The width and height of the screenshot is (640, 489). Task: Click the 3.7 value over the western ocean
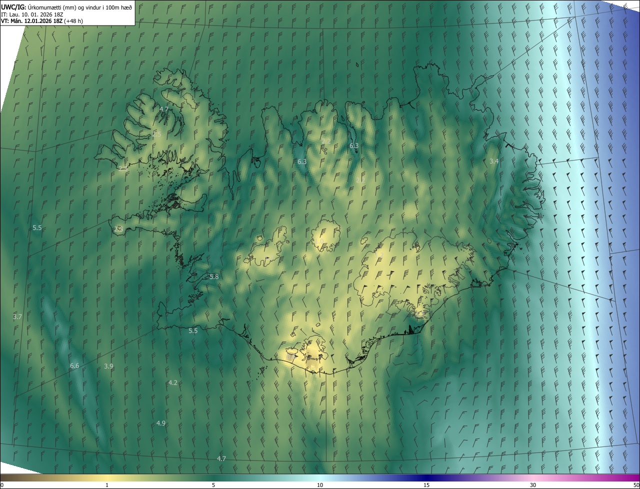(17, 317)
